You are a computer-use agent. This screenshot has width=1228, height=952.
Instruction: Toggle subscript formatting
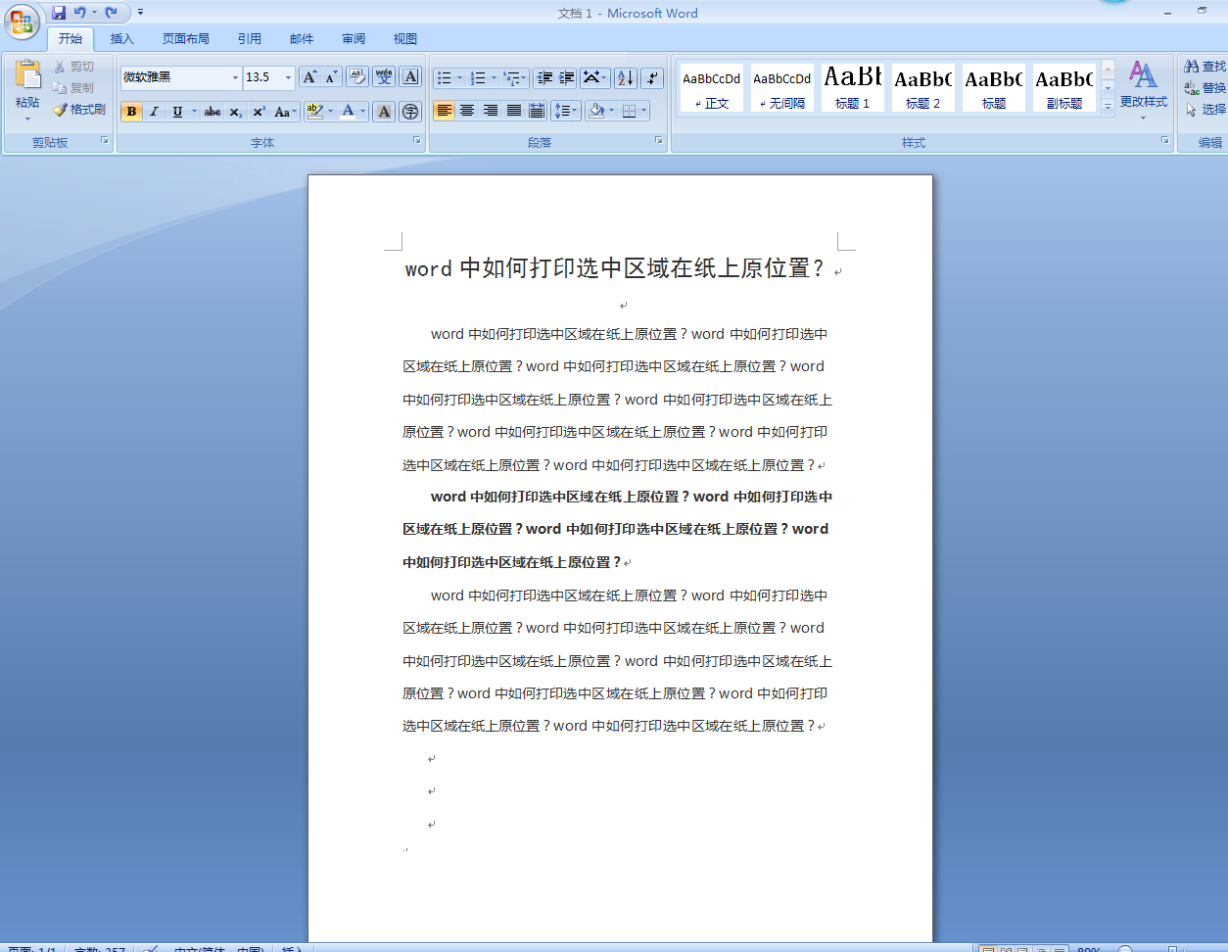coord(236,112)
